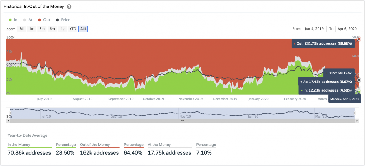Click the 'At: 17.42k addresses' tooltip
Image resolution: width=365 pixels, height=166 pixels.
tap(327, 82)
